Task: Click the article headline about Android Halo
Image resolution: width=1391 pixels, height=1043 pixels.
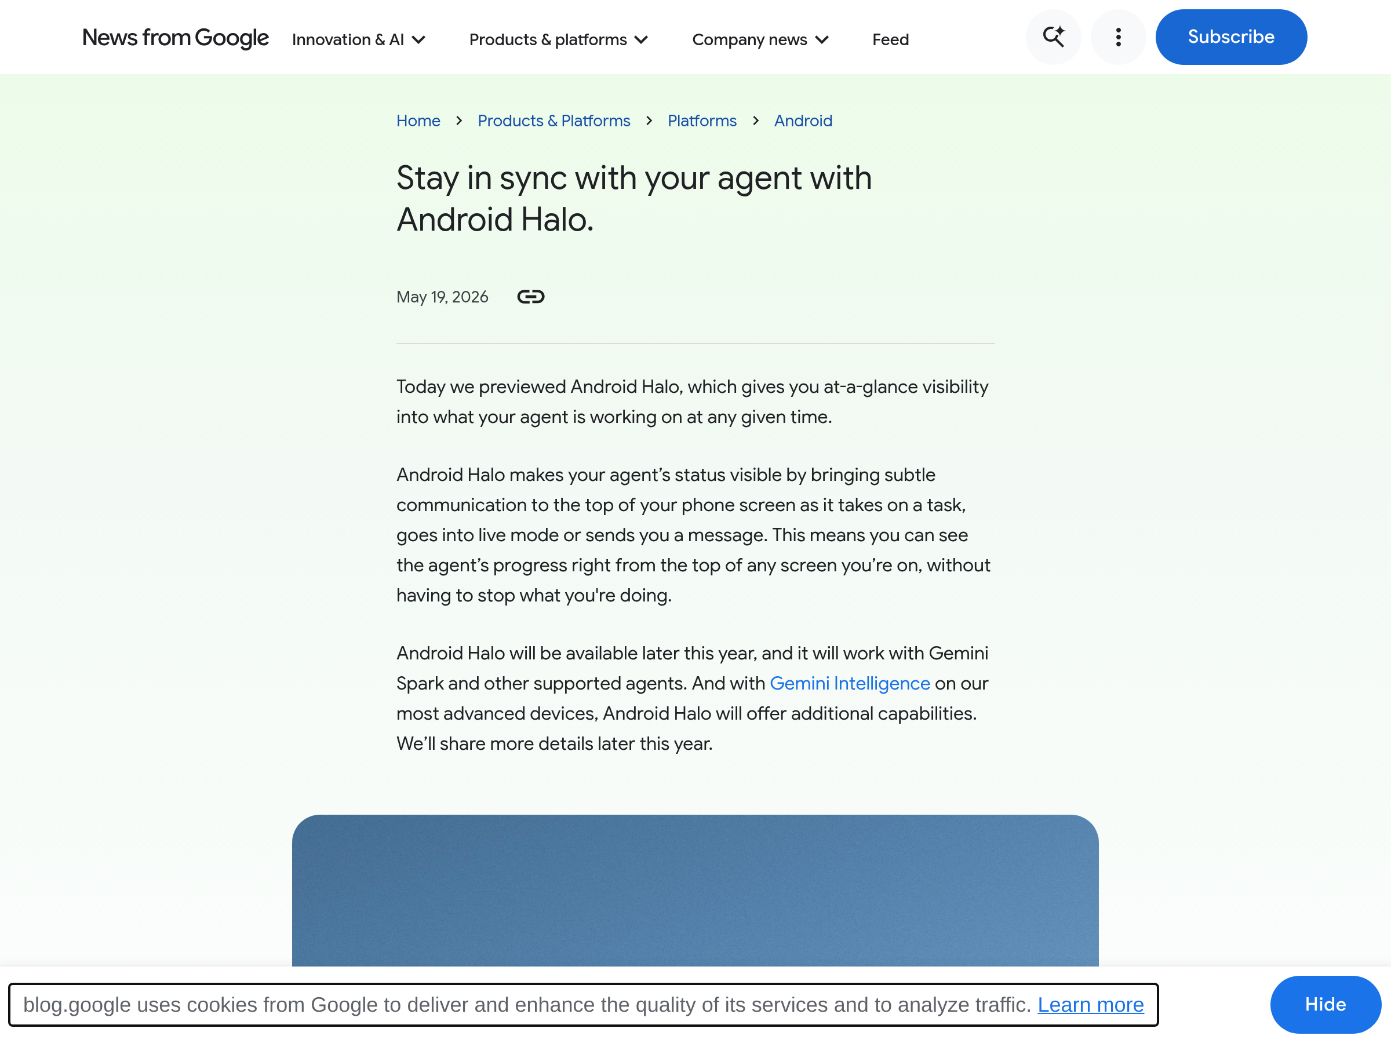Action: click(x=634, y=199)
